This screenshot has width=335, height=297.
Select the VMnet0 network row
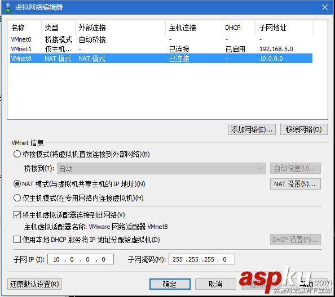[x=161, y=39]
